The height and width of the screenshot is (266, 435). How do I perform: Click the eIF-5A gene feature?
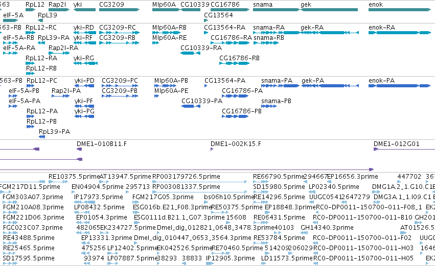tap(11, 20)
